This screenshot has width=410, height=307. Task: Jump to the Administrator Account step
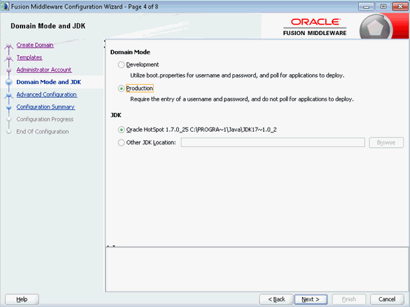(44, 69)
